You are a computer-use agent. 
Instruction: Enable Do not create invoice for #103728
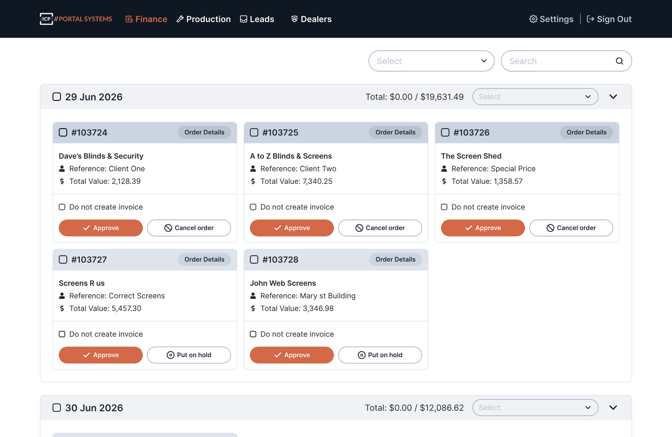[x=253, y=334]
